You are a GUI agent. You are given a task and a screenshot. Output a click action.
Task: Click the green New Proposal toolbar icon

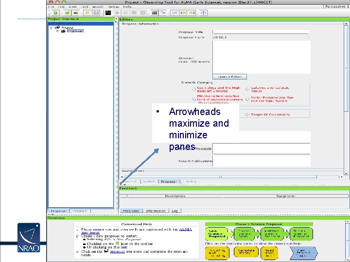[55, 13]
